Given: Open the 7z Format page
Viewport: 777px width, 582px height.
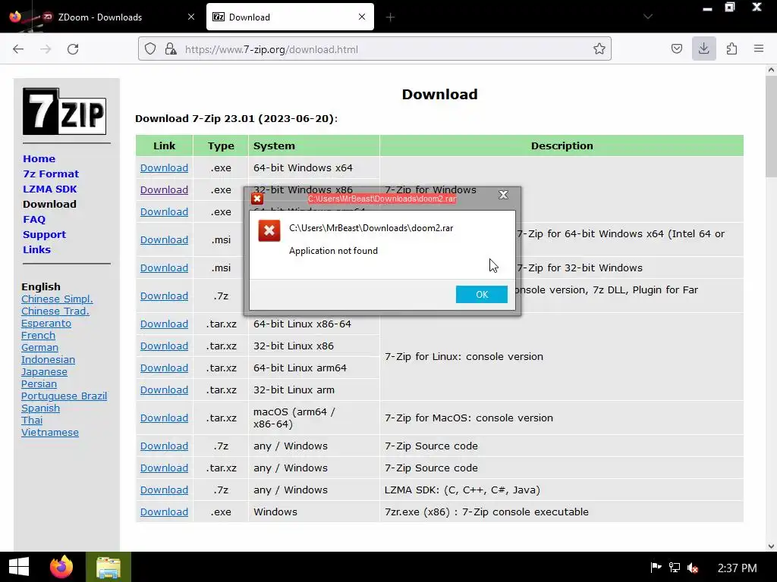Looking at the screenshot, I should 51,174.
